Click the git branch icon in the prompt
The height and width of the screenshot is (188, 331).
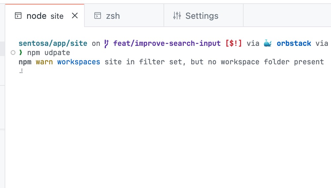[106, 44]
